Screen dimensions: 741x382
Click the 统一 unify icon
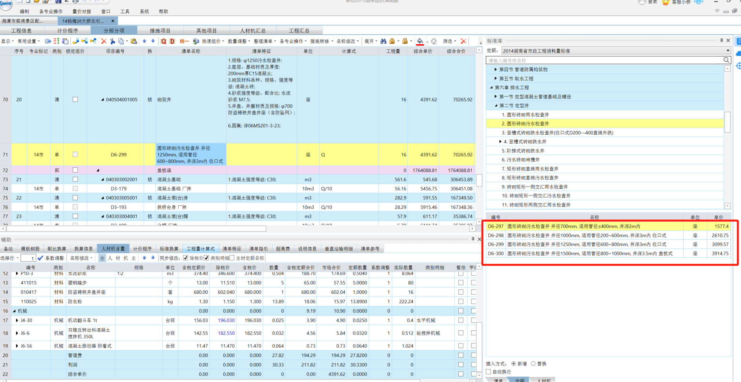point(184,41)
